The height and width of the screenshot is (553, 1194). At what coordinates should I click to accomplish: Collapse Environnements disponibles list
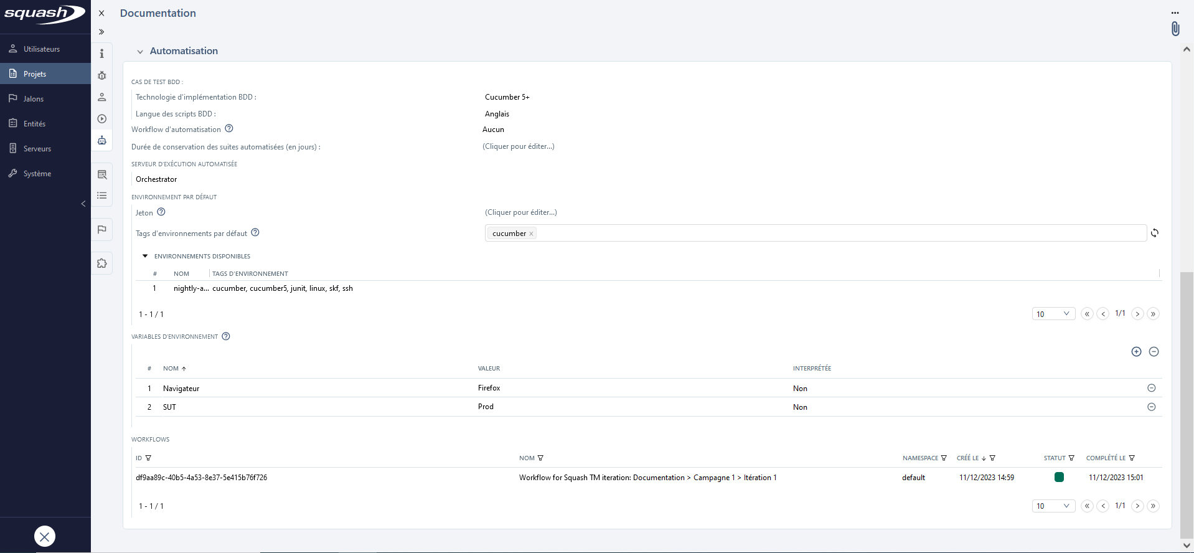pyautogui.click(x=145, y=256)
